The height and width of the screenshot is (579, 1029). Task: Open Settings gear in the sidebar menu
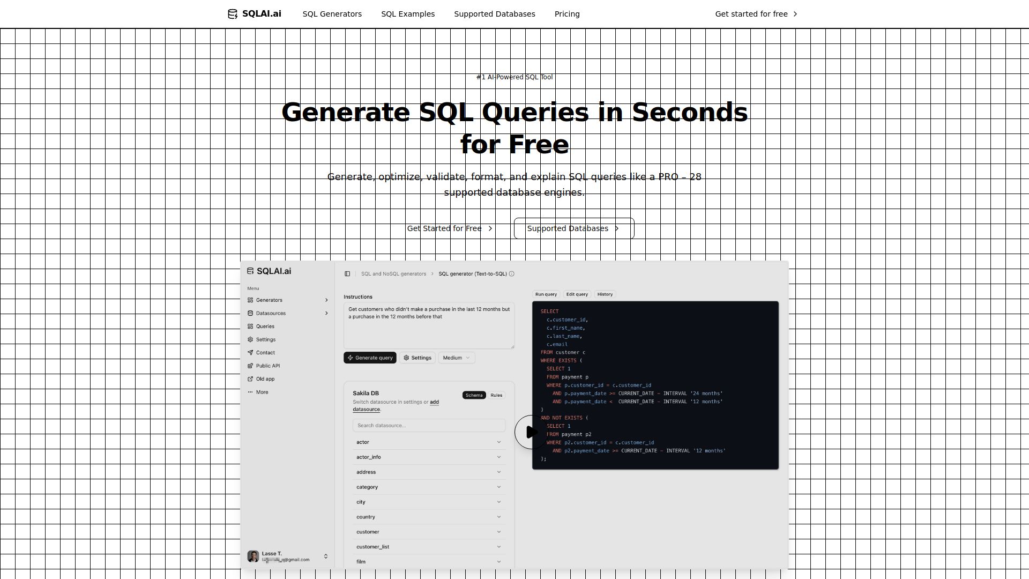250,339
